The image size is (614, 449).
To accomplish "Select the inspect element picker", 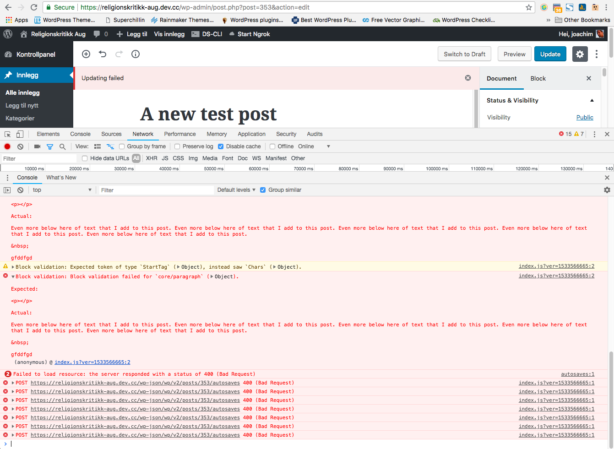I will [x=7, y=133].
